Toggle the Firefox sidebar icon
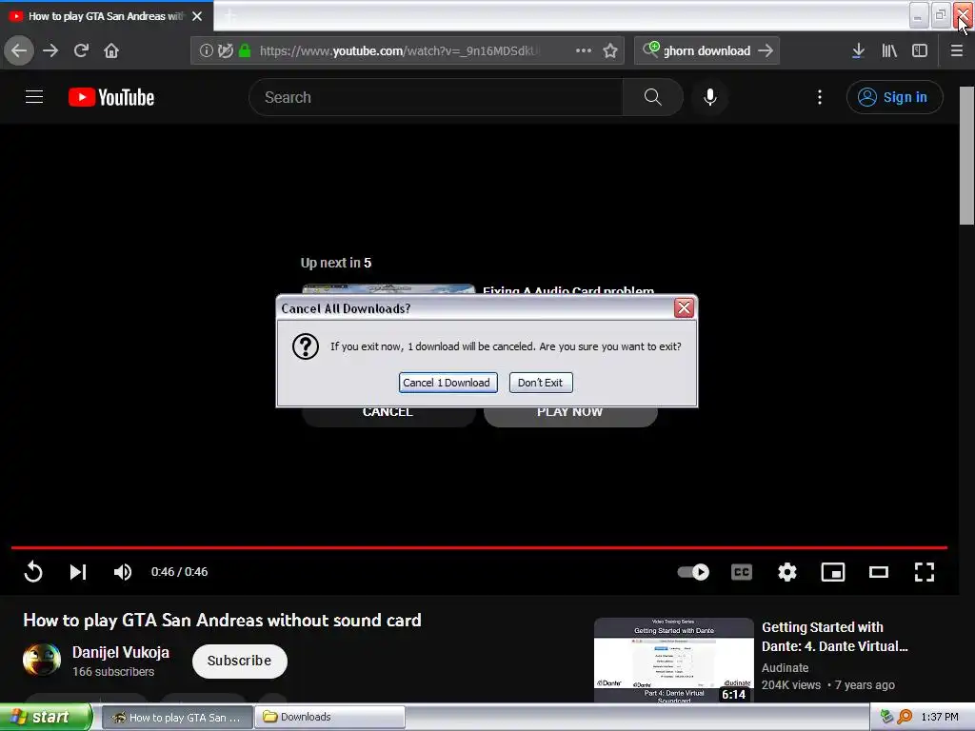Viewport: 975px width, 731px height. [920, 50]
